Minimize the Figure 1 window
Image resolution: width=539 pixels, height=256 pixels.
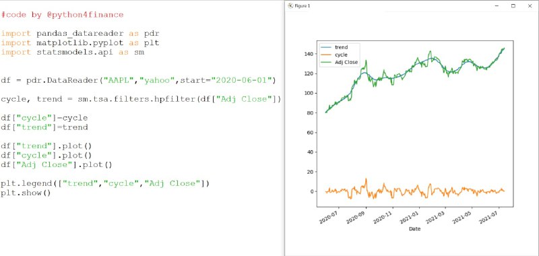497,5
